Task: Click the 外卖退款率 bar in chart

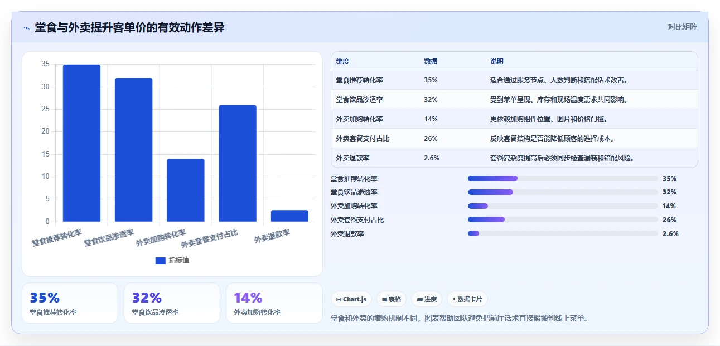Action: point(289,216)
